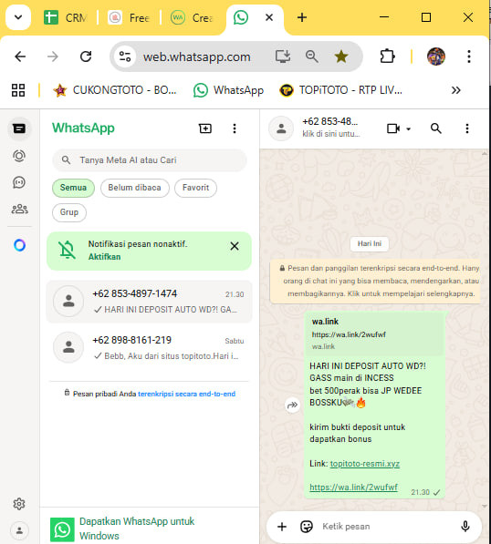This screenshot has height=544, width=491.
Task: Click the sender avatar of +62 898-8161-219
Action: coord(68,347)
